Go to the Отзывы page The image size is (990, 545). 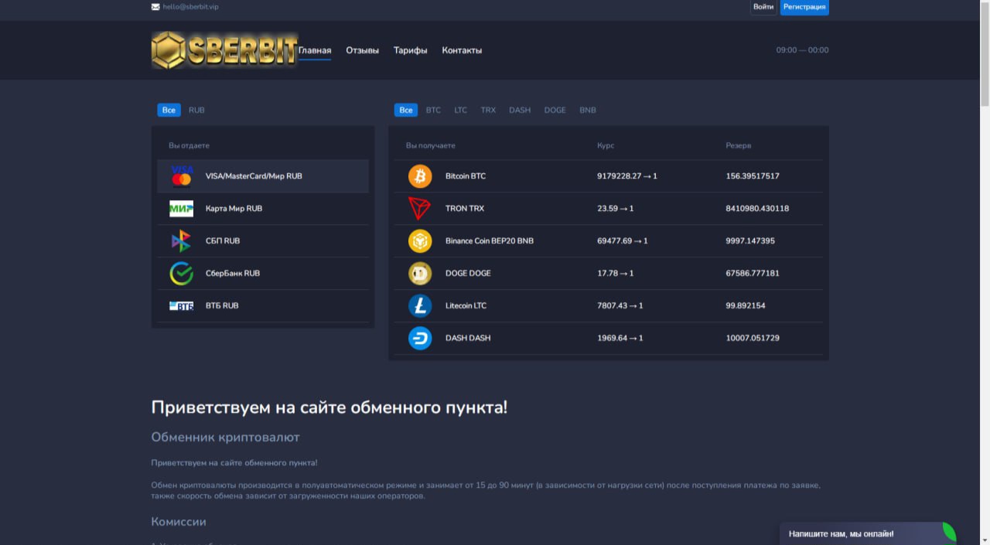[363, 50]
